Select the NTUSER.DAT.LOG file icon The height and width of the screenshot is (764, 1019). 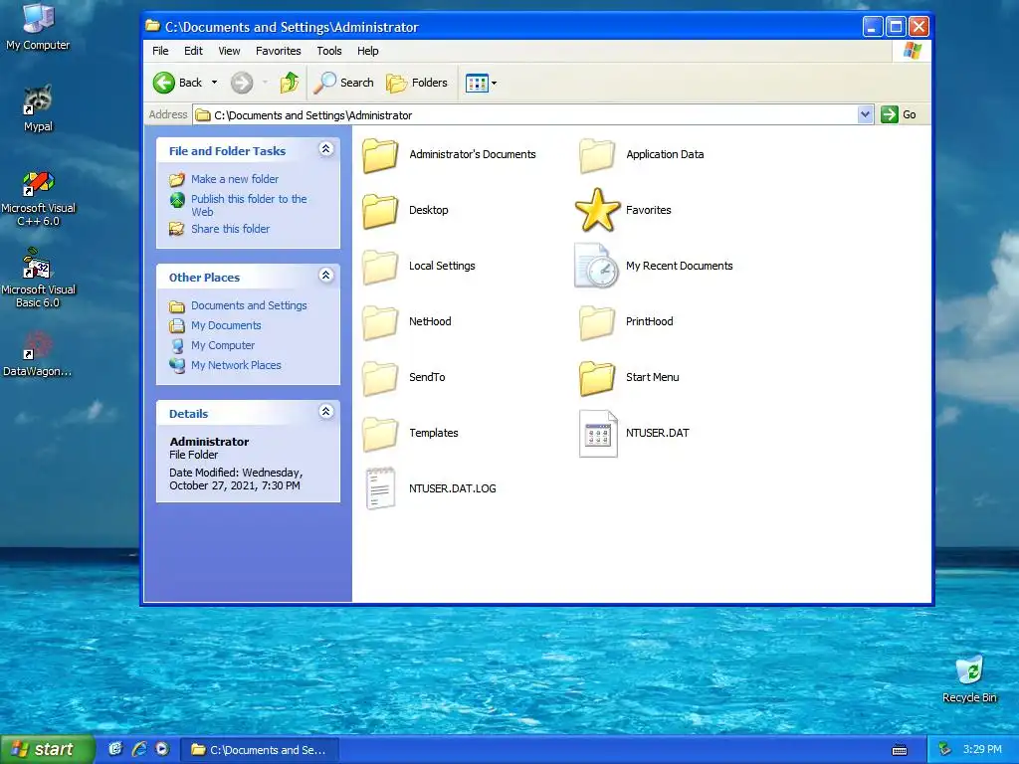click(380, 488)
